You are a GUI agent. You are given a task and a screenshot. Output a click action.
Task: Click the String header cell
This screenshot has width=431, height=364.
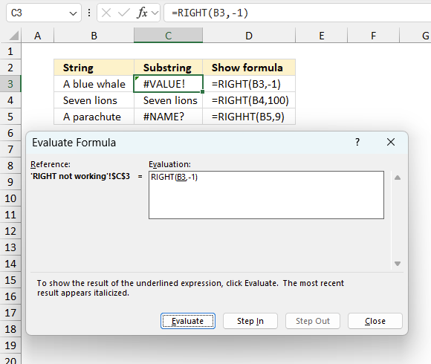(x=94, y=68)
